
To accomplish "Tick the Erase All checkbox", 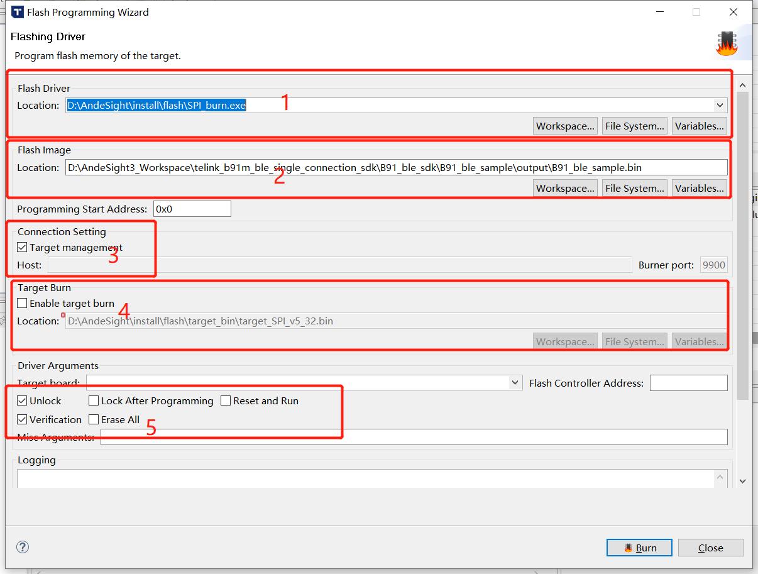I will tap(94, 420).
